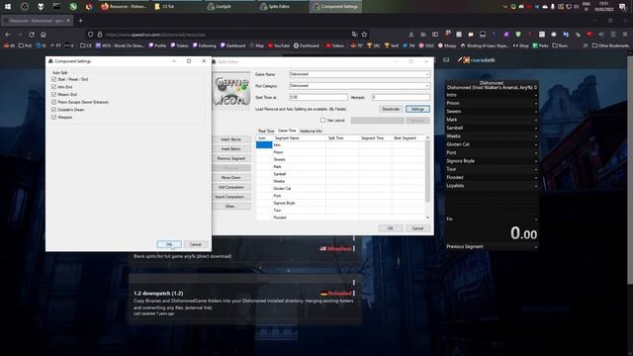Focus the Attempts input field

tap(401, 97)
